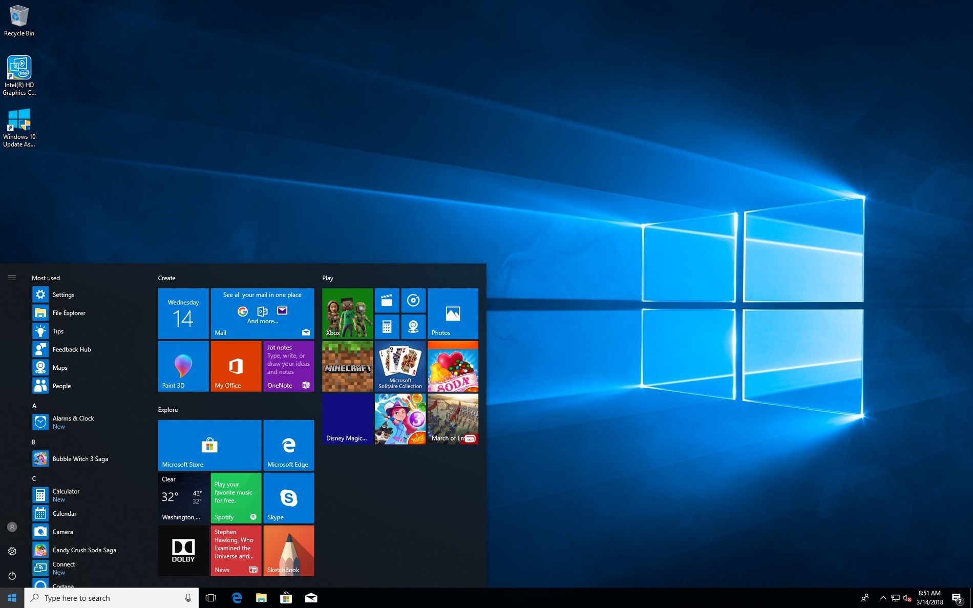Screen dimensions: 973x608
Task: Open the Xbox tile
Action: point(347,313)
